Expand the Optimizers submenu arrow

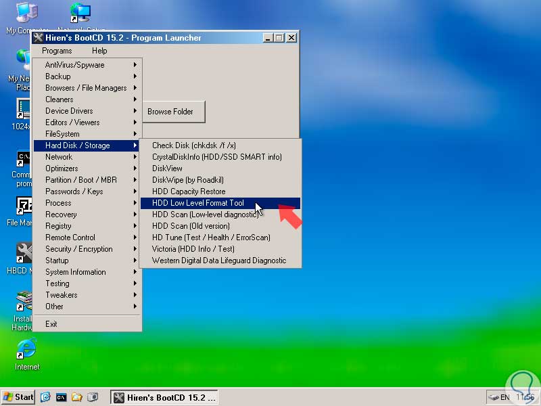coord(135,168)
